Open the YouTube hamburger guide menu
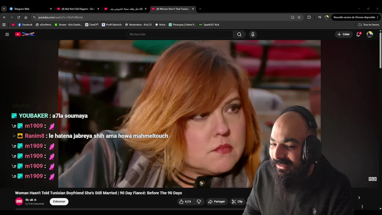This screenshot has height=215, width=382. click(x=7, y=34)
